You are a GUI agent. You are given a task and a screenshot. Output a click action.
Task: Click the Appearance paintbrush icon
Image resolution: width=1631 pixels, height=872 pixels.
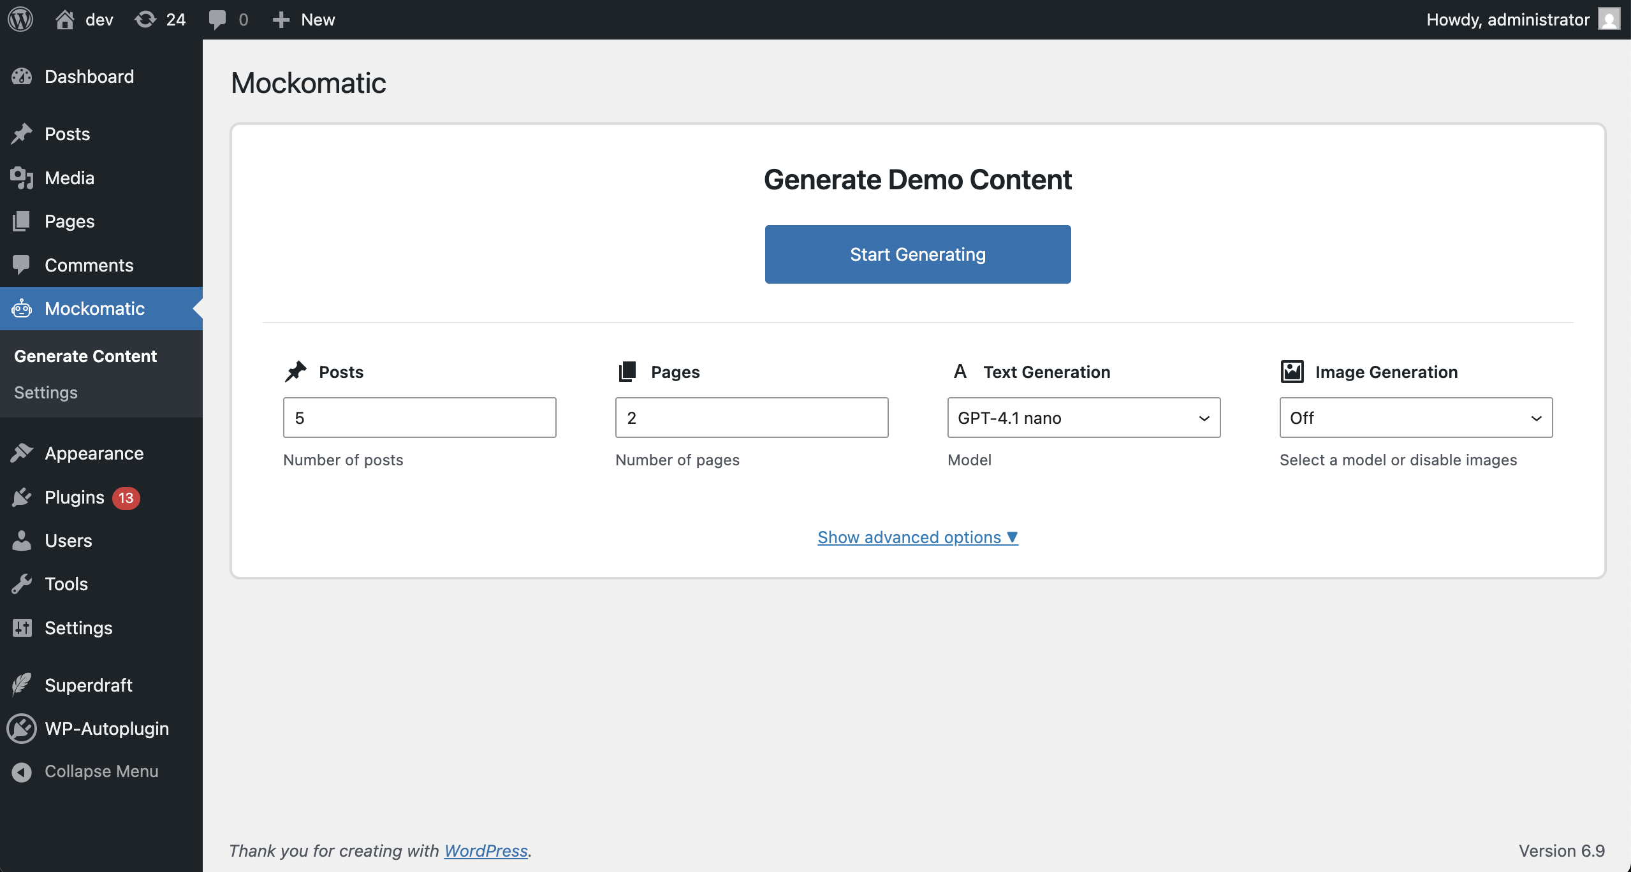tap(22, 453)
